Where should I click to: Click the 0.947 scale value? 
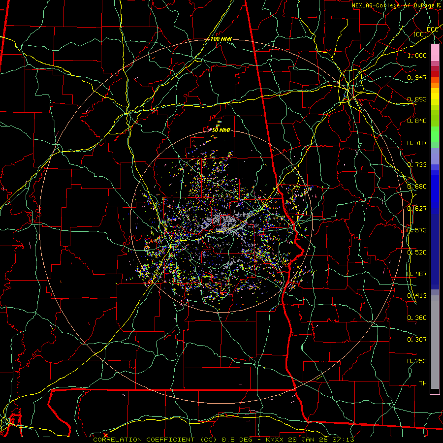click(x=417, y=77)
